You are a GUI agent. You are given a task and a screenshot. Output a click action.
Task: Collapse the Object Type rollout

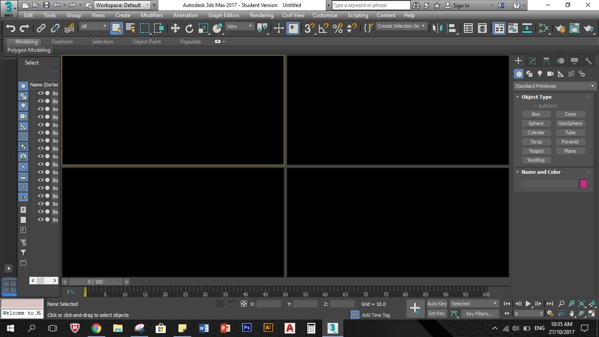pos(536,97)
